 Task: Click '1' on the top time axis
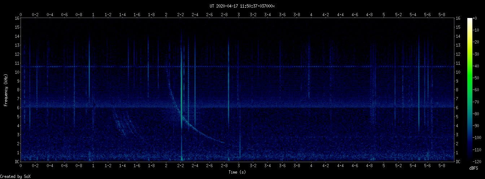click(93, 14)
